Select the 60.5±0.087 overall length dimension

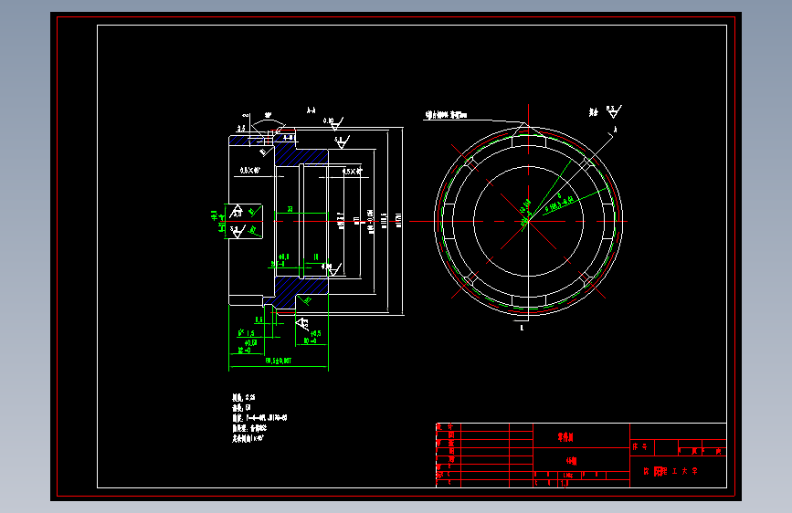point(279,361)
